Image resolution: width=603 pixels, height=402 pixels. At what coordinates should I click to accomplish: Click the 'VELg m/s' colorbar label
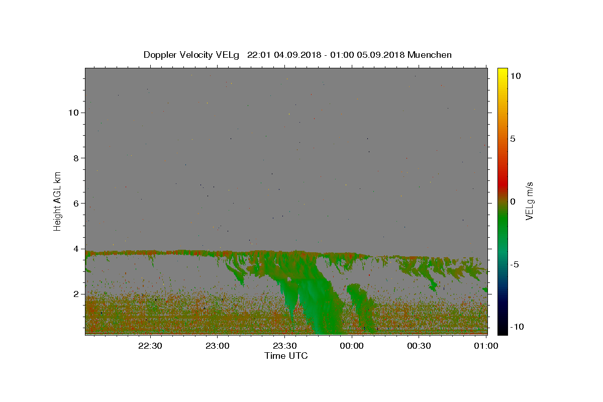(529, 201)
